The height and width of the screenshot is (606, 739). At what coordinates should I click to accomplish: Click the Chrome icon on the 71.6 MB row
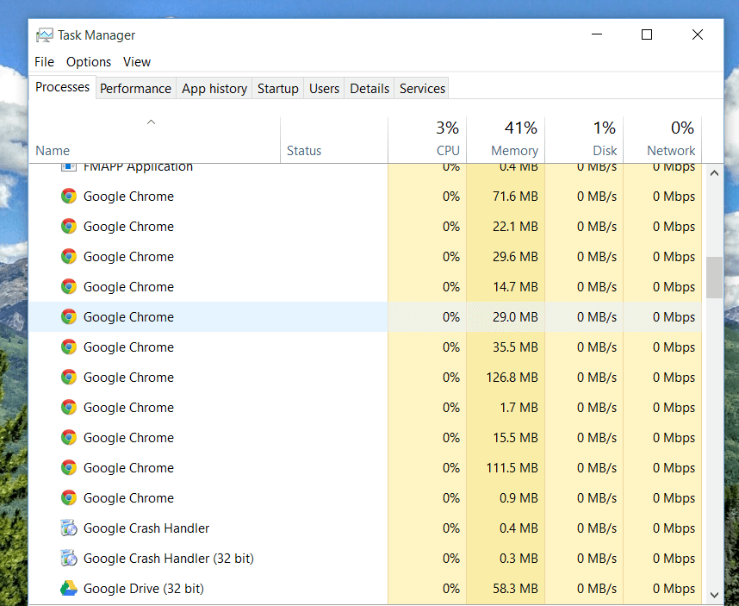coord(69,197)
